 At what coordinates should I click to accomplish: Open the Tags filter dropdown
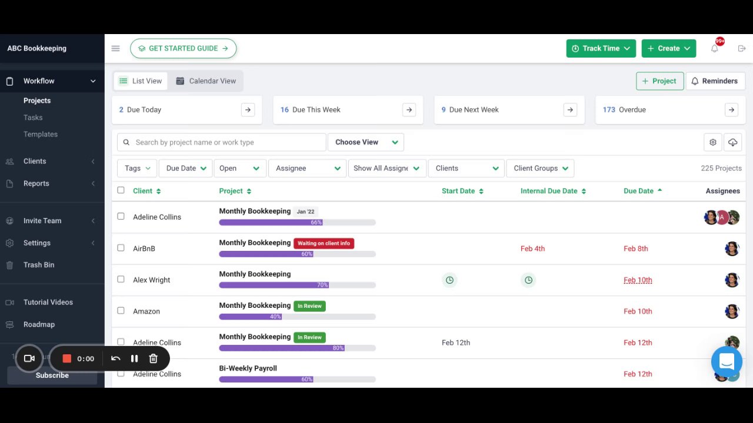click(x=137, y=168)
